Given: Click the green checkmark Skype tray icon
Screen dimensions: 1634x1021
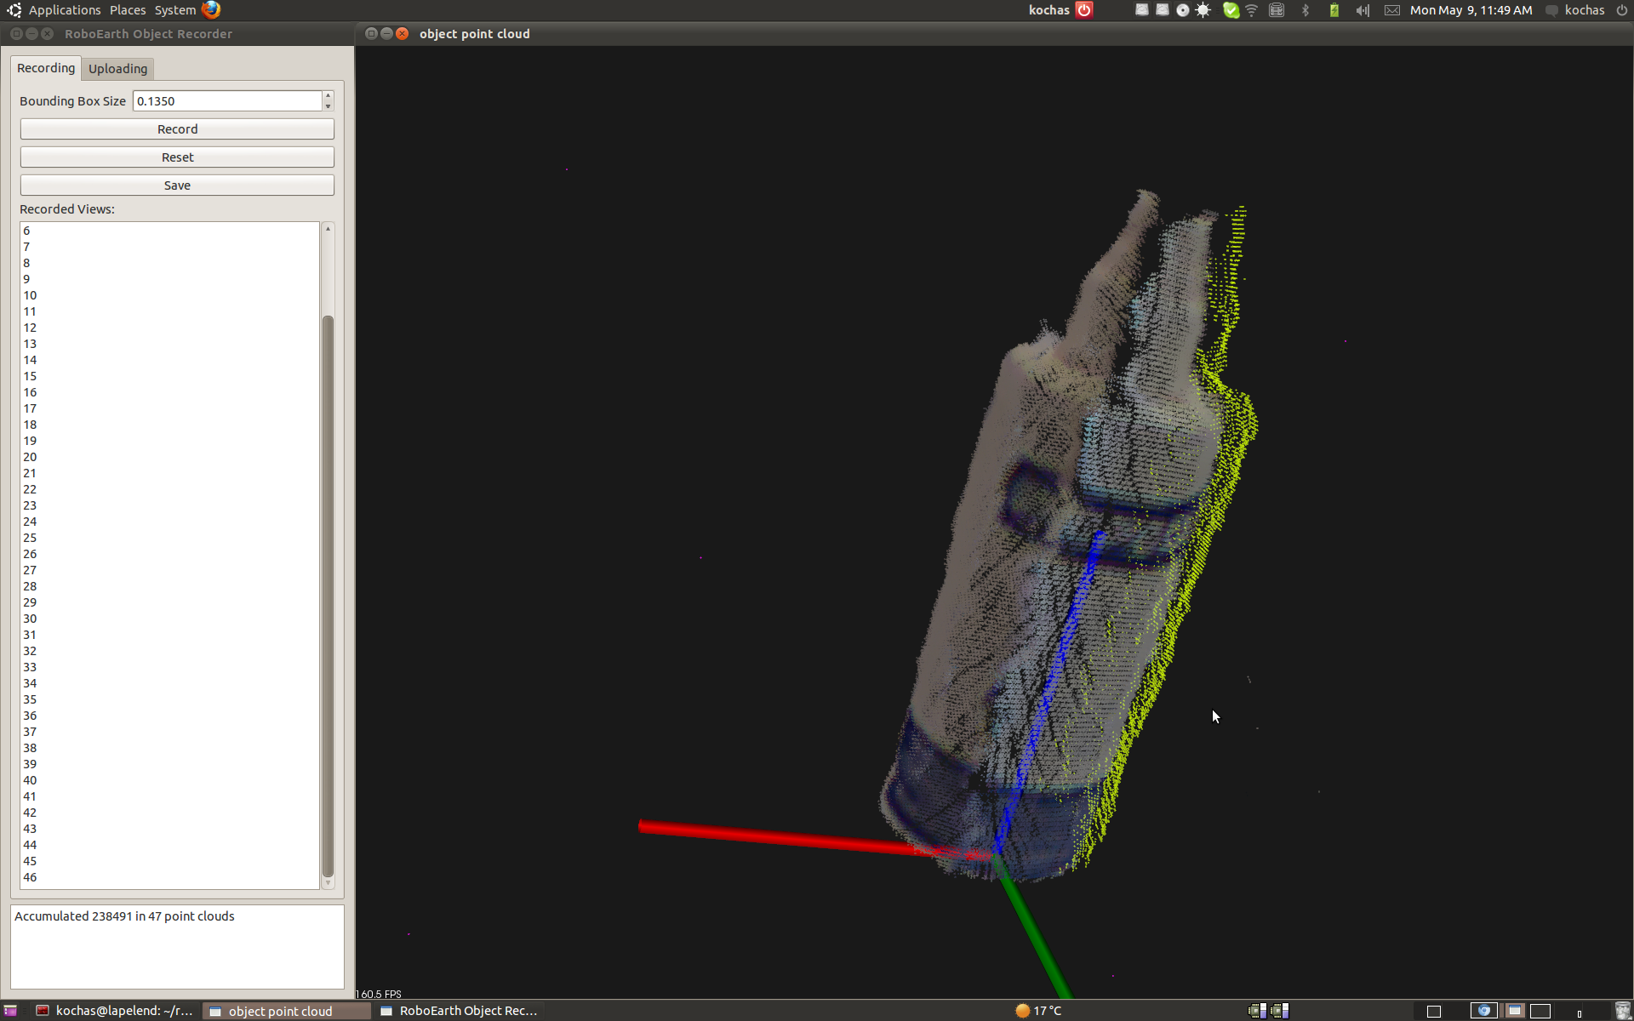Looking at the screenshot, I should [x=1231, y=10].
